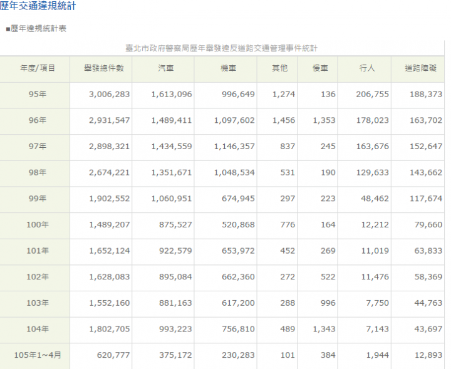Click slow vehicle value 1,343 in 104年 row

pos(324,329)
